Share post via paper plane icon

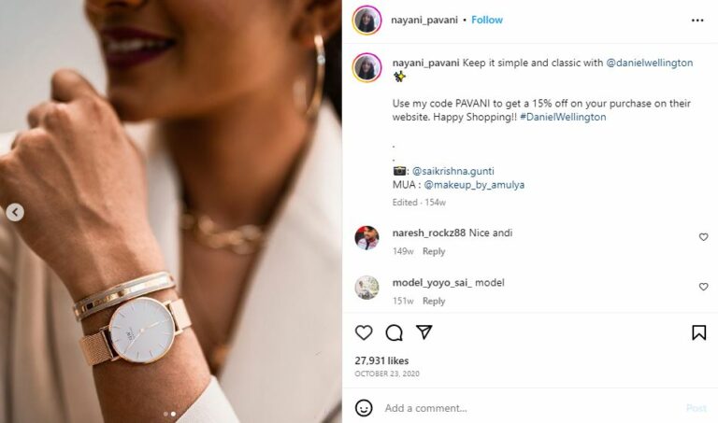pyautogui.click(x=424, y=332)
